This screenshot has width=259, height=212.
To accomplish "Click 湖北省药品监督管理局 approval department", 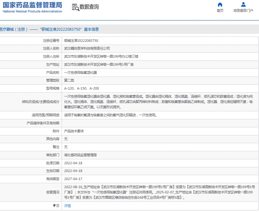I will (80, 155).
